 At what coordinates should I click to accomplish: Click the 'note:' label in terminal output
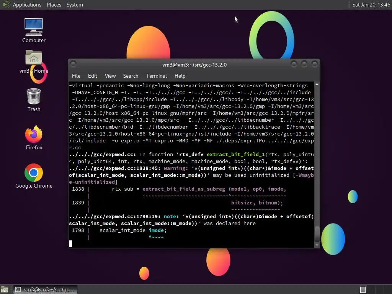tap(171, 217)
